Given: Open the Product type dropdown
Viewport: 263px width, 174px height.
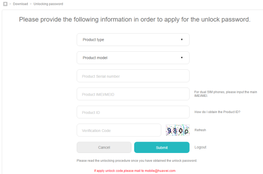Looking at the screenshot, I should point(133,39).
